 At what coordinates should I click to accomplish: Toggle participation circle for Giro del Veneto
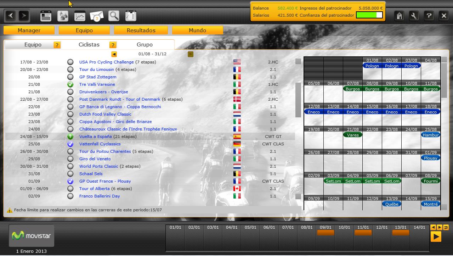click(70, 159)
